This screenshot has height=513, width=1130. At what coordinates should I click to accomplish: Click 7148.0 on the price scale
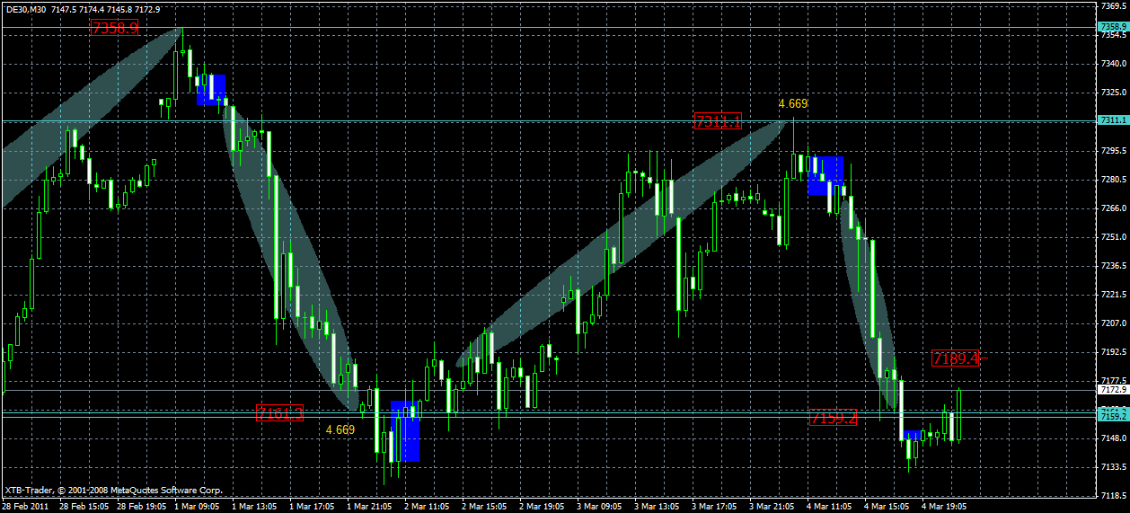1112,438
